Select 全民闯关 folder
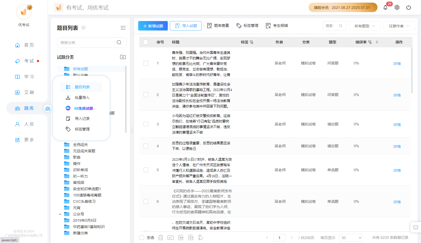 point(80,145)
